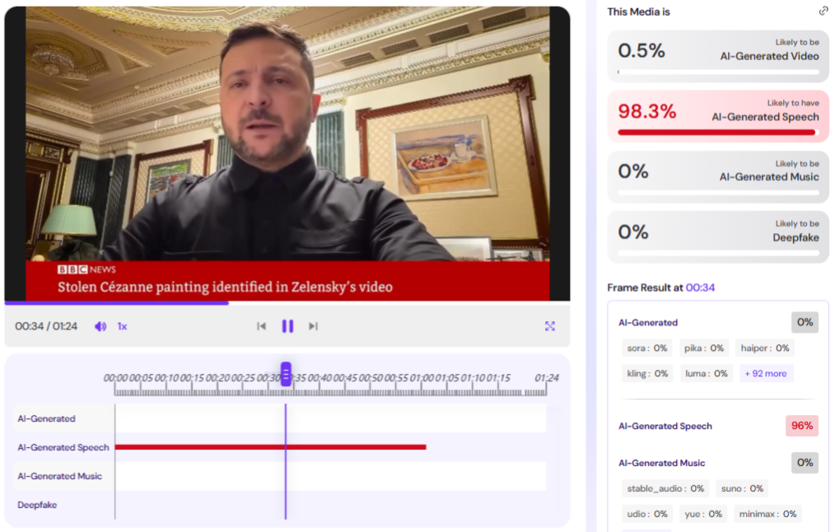The height and width of the screenshot is (532, 835).
Task: Select the AI-Generated Music timeline row label
Action: coord(59,476)
